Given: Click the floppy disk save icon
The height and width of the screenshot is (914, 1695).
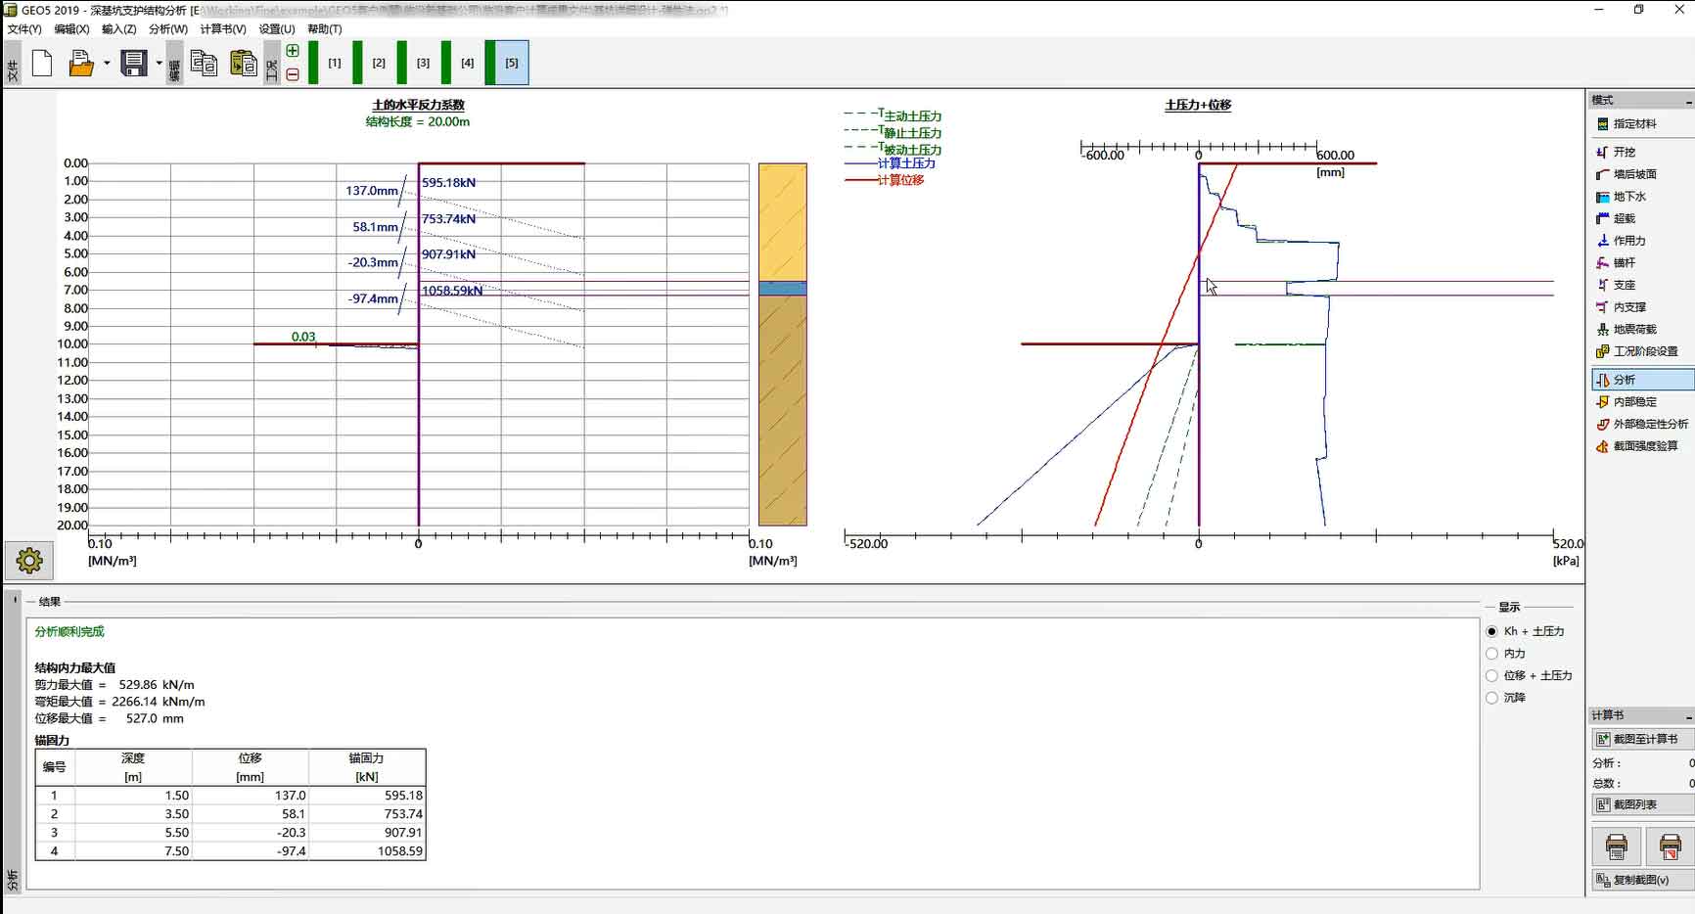Looking at the screenshot, I should (132, 64).
